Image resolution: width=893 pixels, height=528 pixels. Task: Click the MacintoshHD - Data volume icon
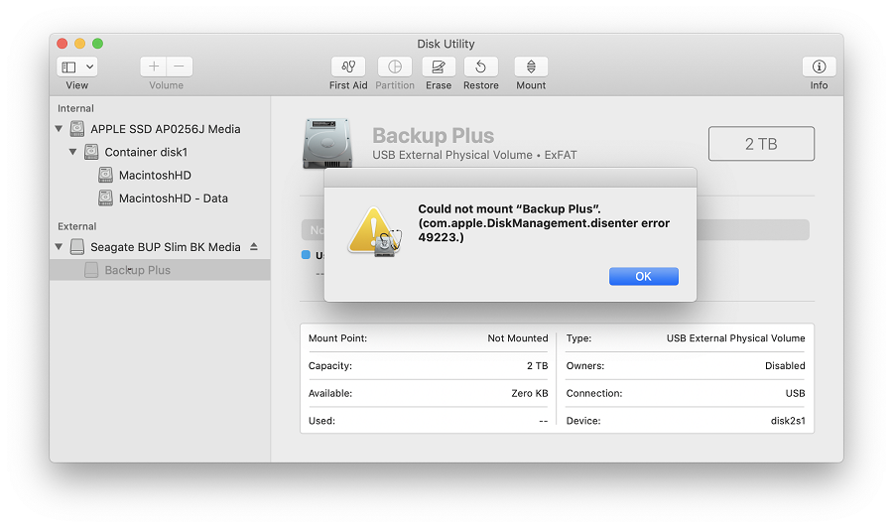tap(105, 198)
